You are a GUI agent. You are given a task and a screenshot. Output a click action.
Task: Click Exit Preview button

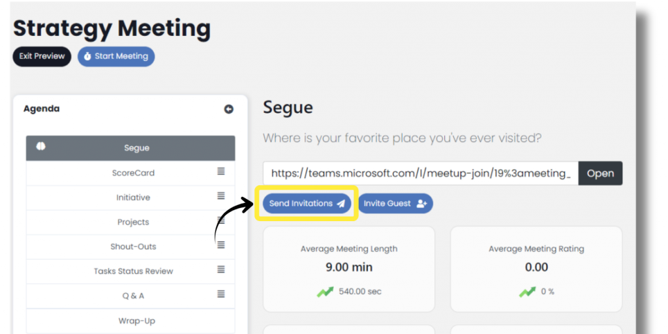[x=42, y=56]
